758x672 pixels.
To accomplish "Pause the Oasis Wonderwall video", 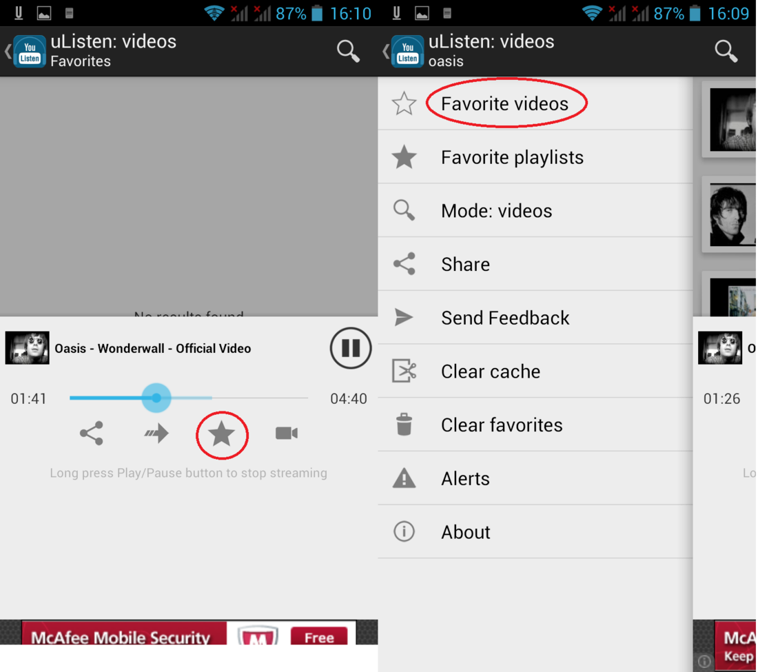I will 351,348.
